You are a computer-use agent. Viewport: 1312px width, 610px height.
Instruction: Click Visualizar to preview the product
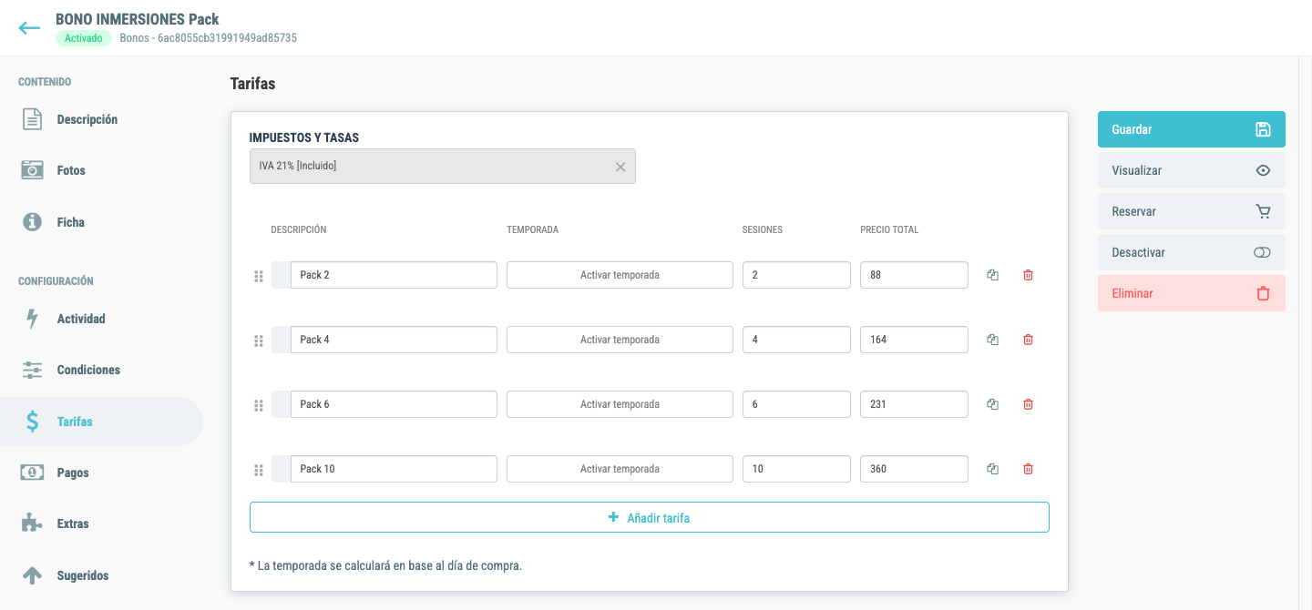[1192, 170]
